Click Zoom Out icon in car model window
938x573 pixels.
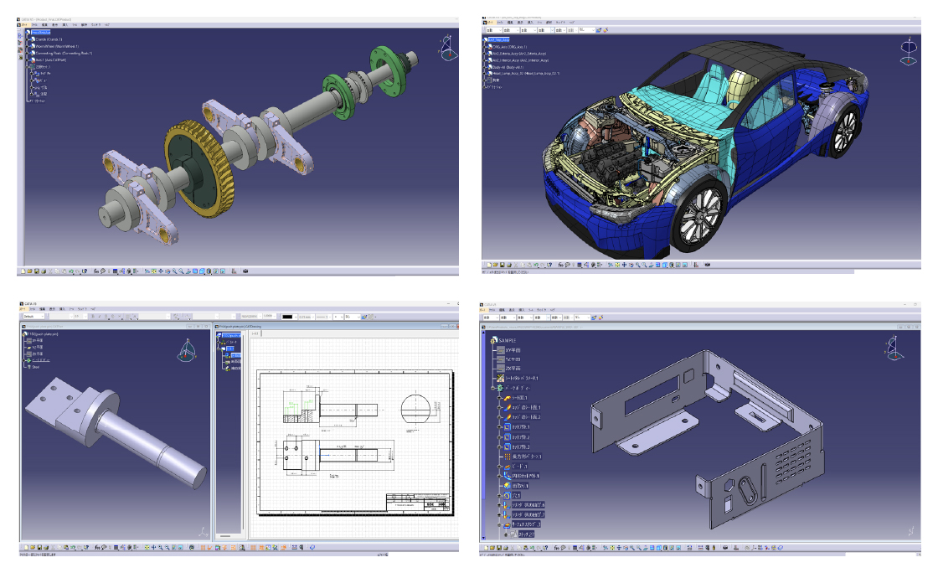[x=644, y=265]
